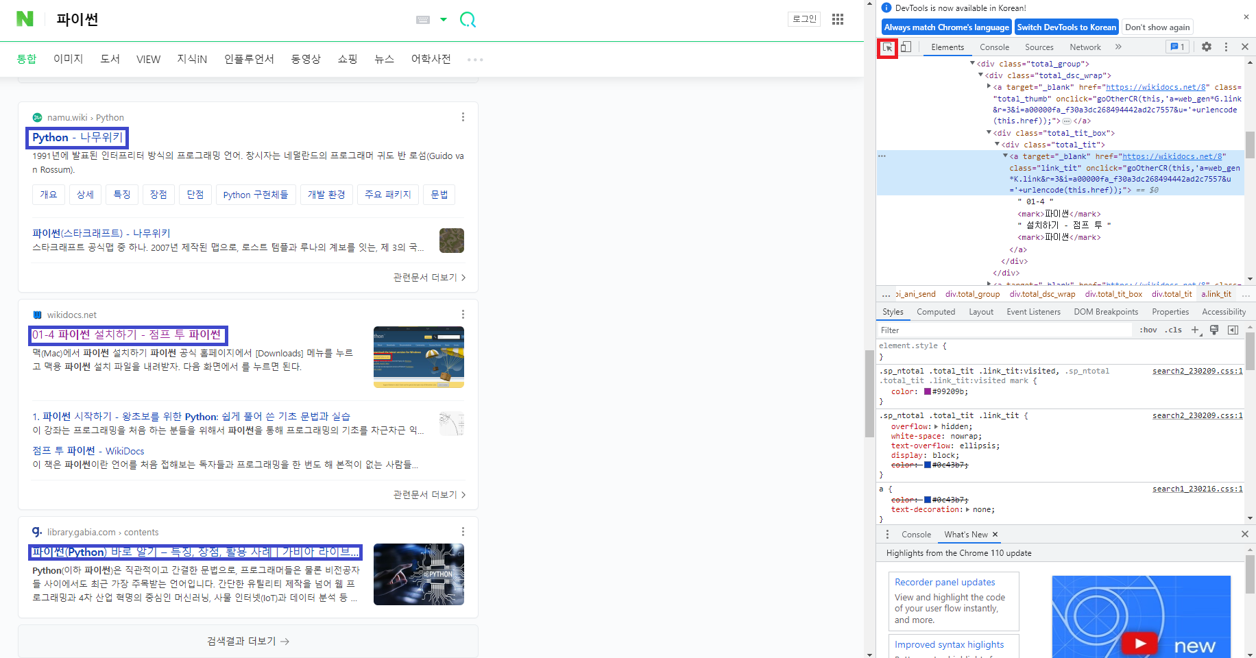
Task: Toggle common rendering emulations brush icon
Action: tap(1214, 330)
